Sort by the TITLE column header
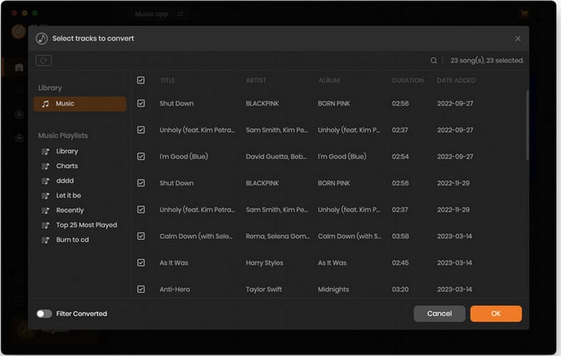Viewport: 561px width, 356px height. point(168,80)
